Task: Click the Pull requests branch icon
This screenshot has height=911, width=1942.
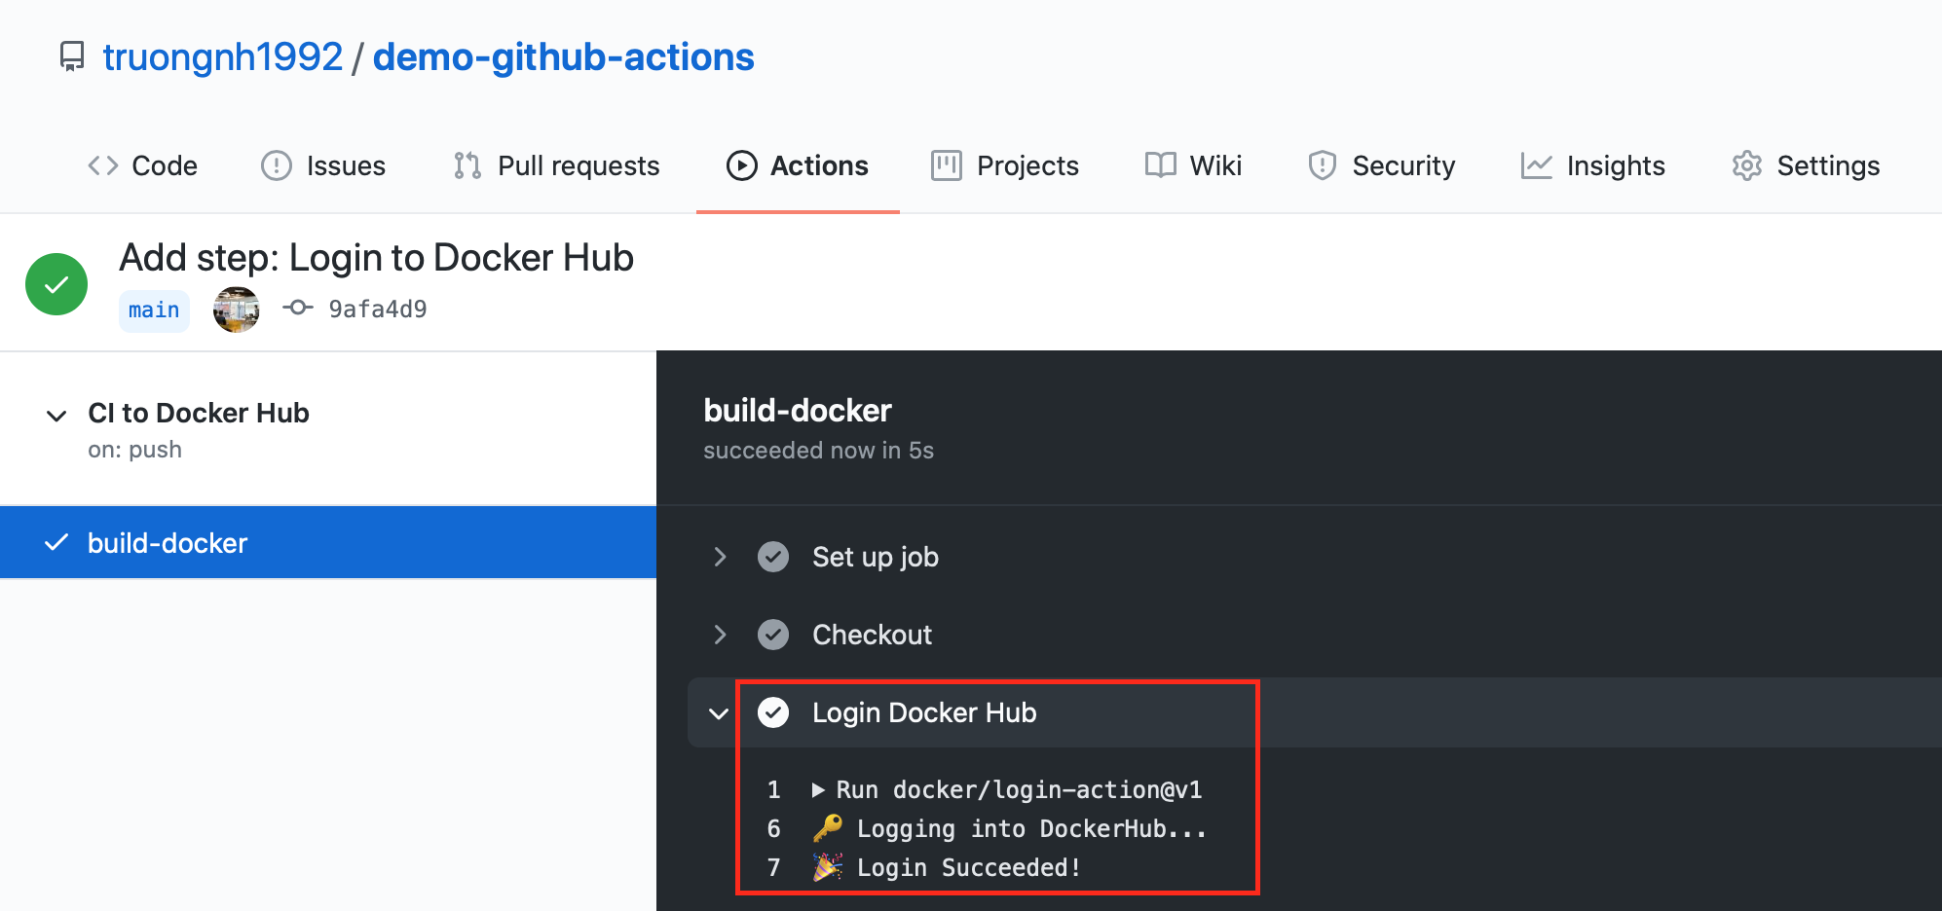Action: coord(467,165)
